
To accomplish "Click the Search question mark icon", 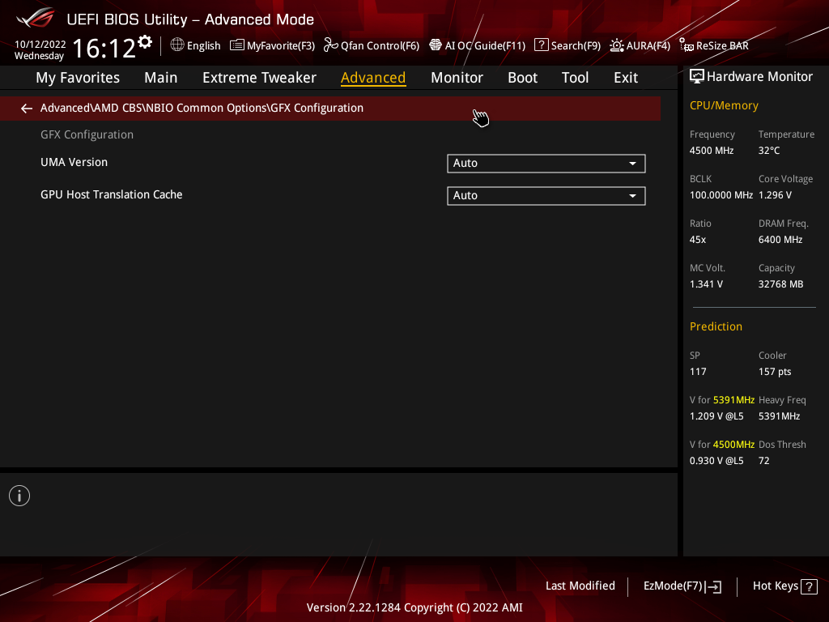I will [541, 45].
